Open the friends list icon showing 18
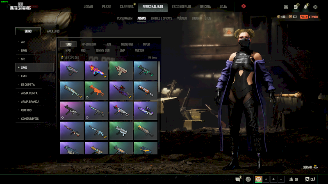This screenshot has height=184, width=328. pos(294,179)
